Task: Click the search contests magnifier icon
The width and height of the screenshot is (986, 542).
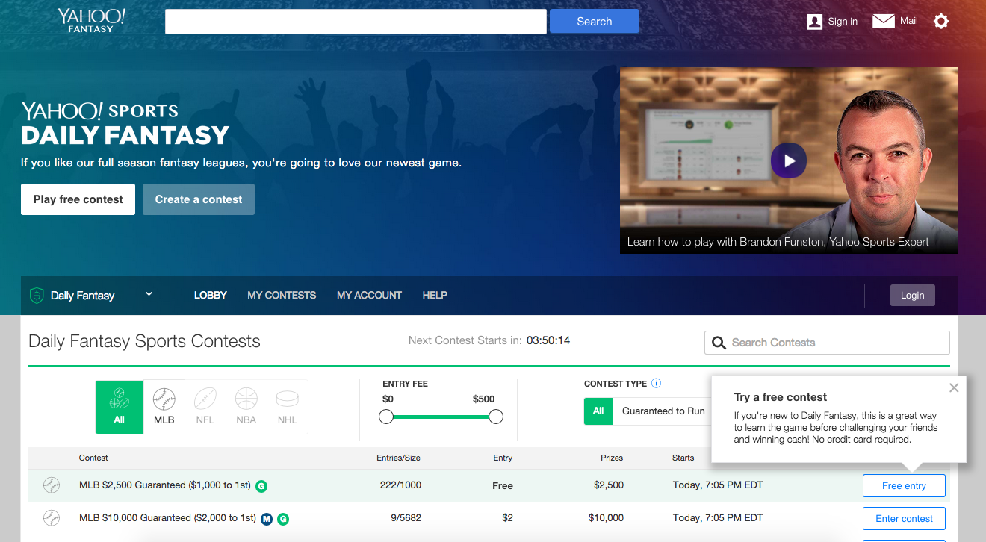Action: 719,343
